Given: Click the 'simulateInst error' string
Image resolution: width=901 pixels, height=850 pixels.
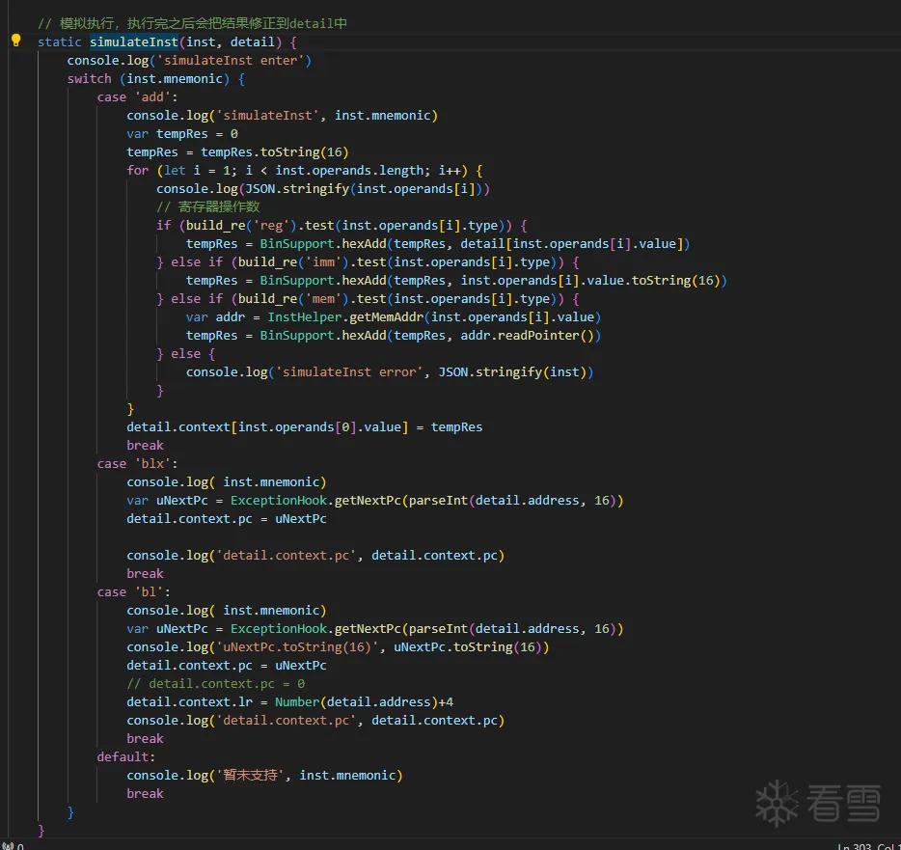Looking at the screenshot, I should tap(349, 372).
